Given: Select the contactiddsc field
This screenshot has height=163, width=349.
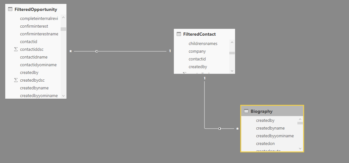Looking at the screenshot, I should click(x=32, y=49).
